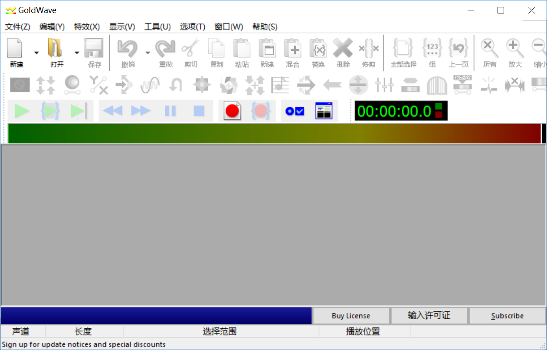
Task: Open the 编辑(Y) menu
Action: [52, 26]
